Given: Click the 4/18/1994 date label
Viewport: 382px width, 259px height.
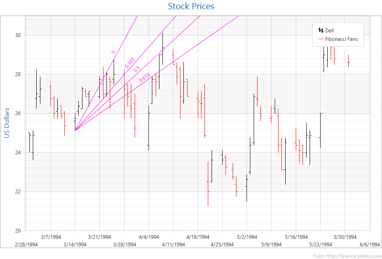Looking at the screenshot, I should [x=198, y=237].
